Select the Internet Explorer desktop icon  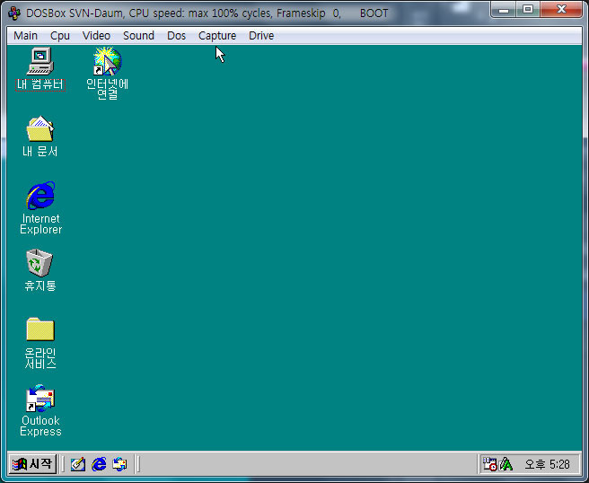coord(40,196)
